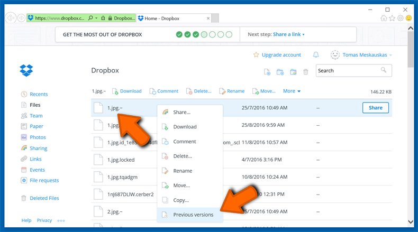Choose Rename in the context menu
Viewport: 418px width, 232px height.
click(183, 171)
